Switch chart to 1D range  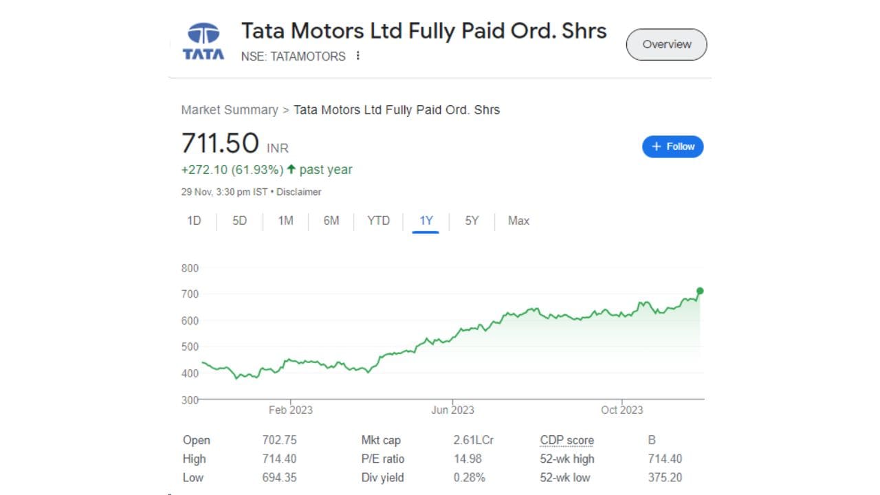[195, 221]
